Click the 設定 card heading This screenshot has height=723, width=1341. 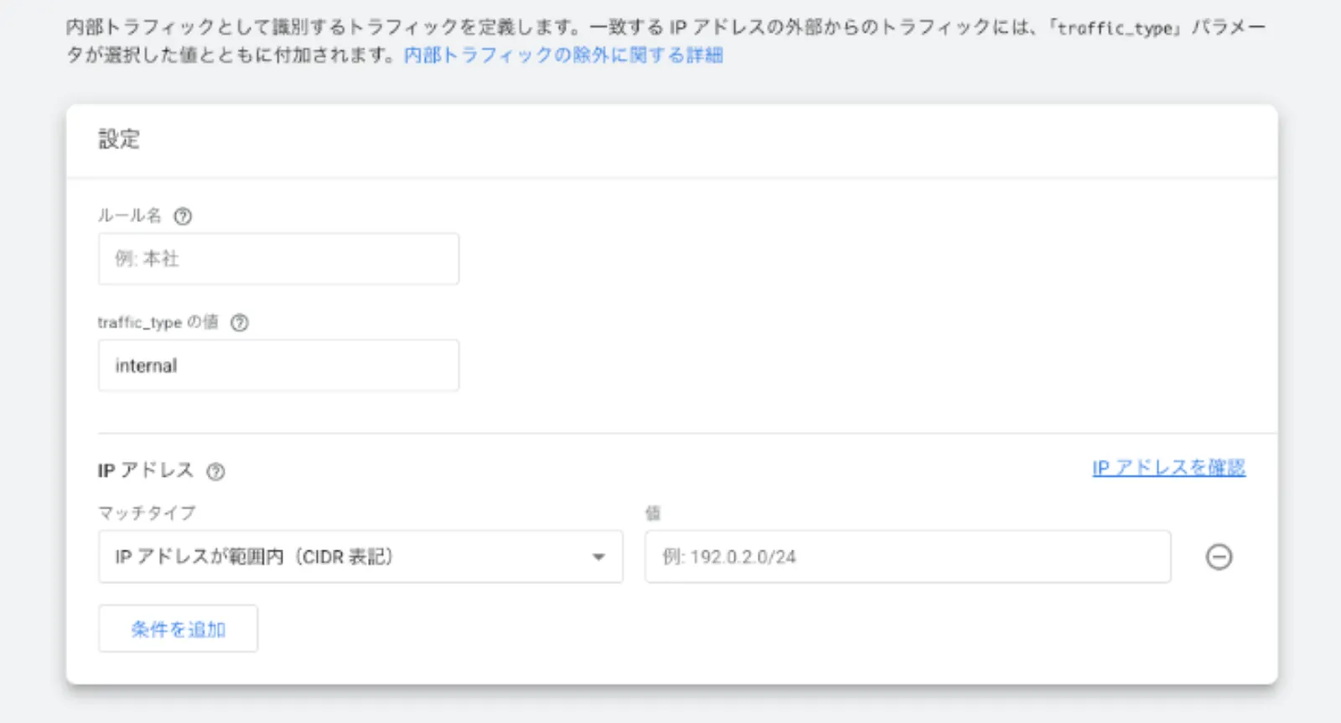pos(119,139)
